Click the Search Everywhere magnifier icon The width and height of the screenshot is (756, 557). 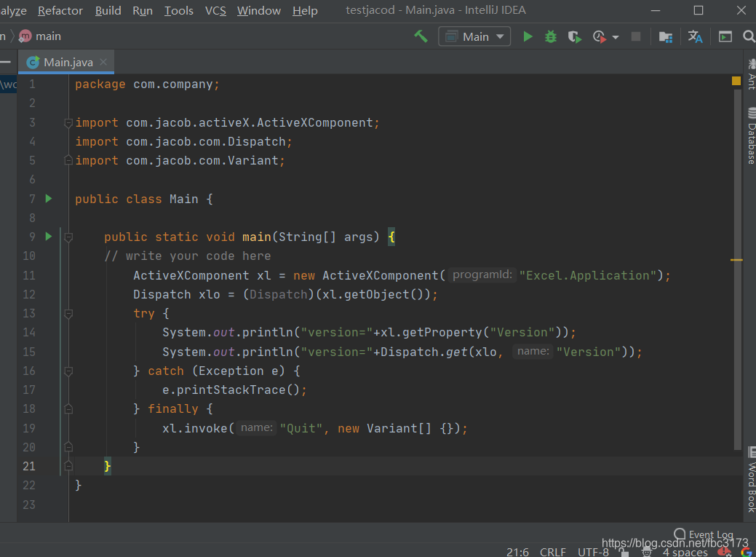coord(749,36)
